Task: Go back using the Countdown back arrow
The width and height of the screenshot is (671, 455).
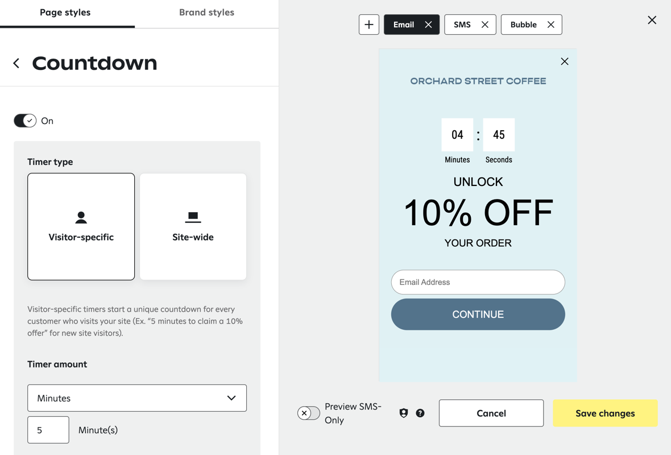Action: 16,63
